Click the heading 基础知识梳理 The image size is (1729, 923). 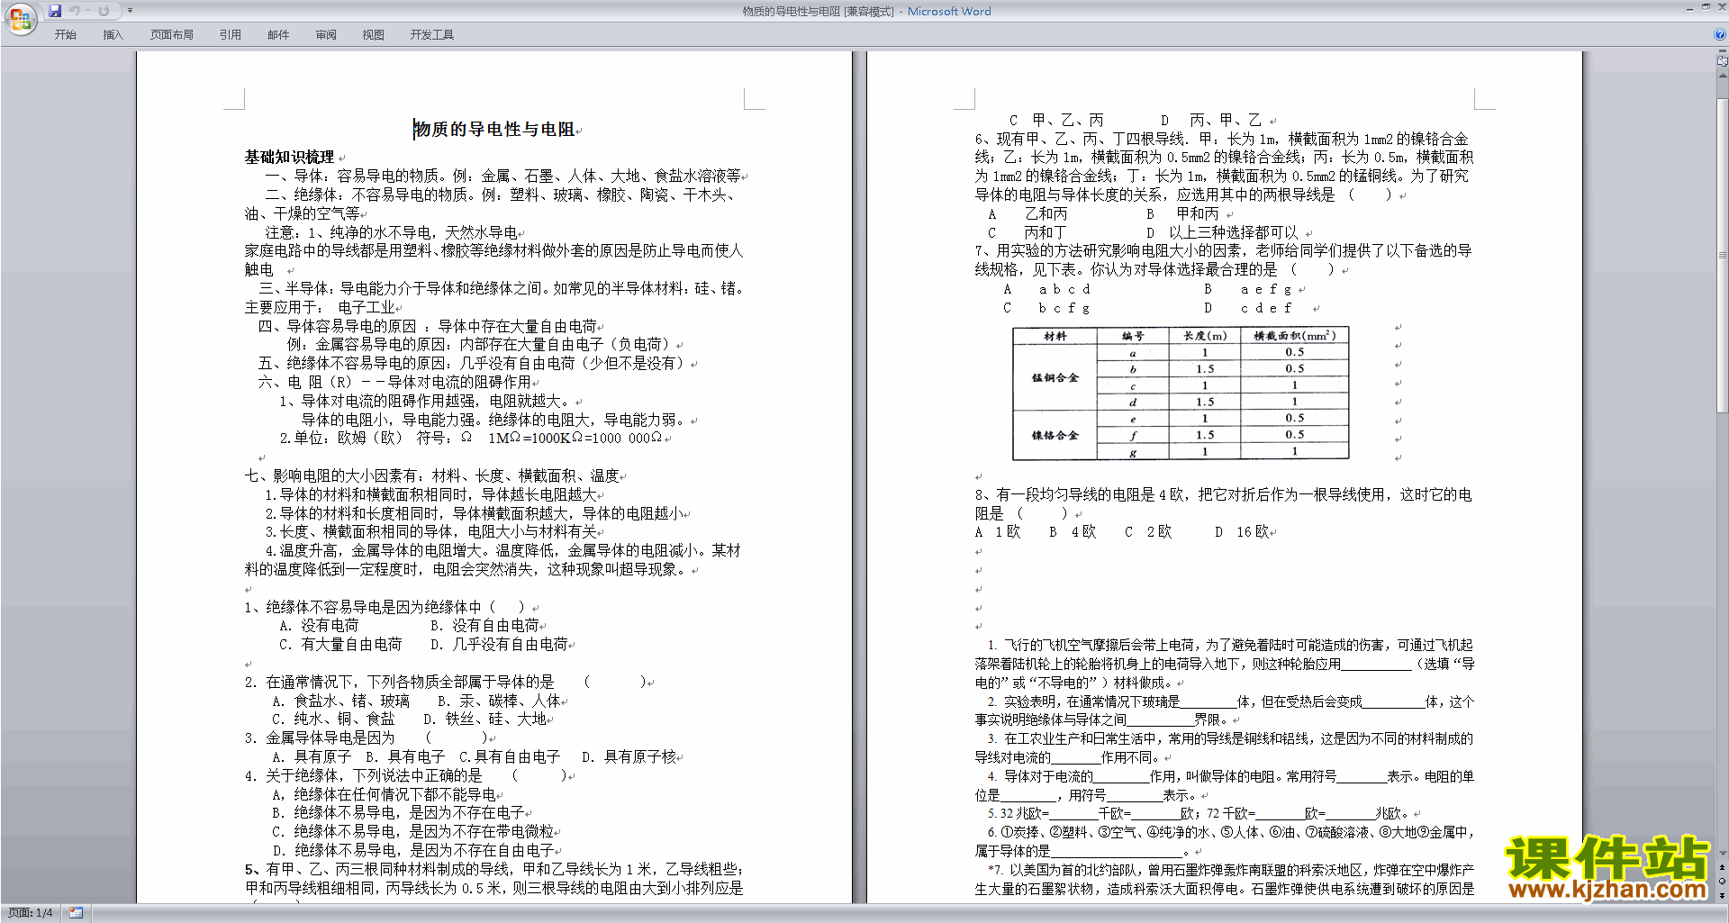[x=289, y=157]
